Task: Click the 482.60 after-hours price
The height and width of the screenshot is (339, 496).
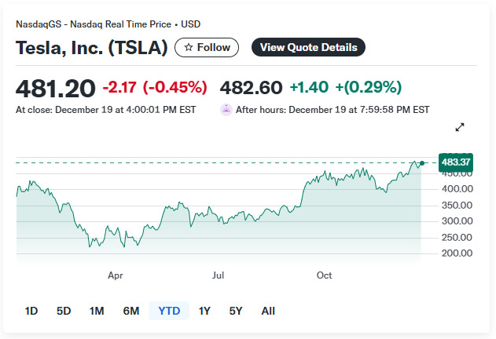Action: pyautogui.click(x=251, y=87)
